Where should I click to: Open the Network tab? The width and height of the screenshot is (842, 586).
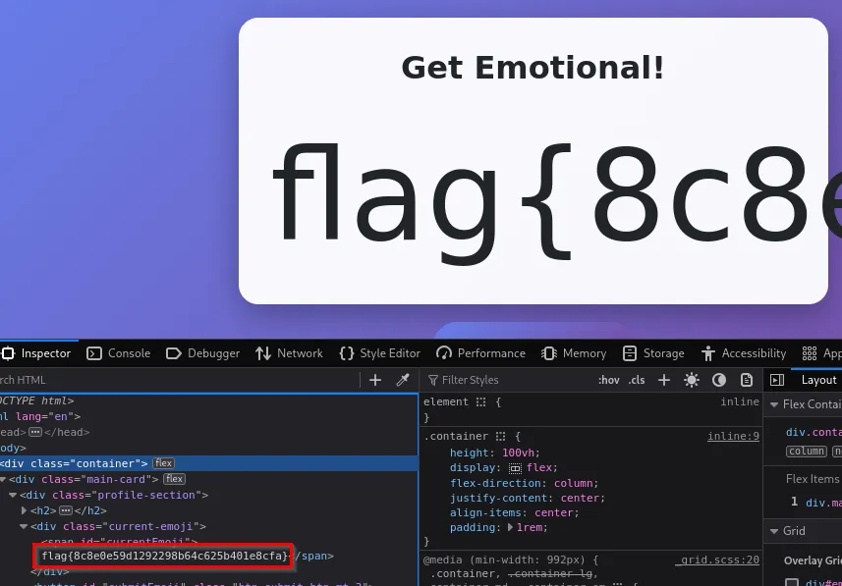click(289, 353)
